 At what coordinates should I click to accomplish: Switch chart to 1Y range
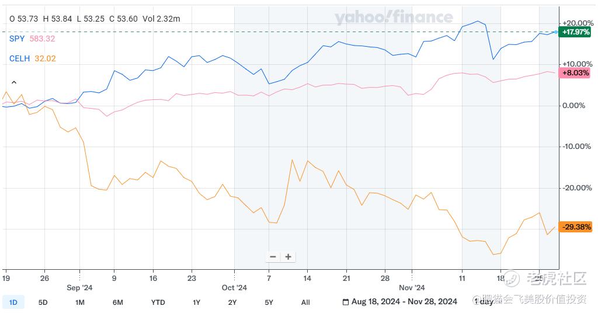[196, 302]
